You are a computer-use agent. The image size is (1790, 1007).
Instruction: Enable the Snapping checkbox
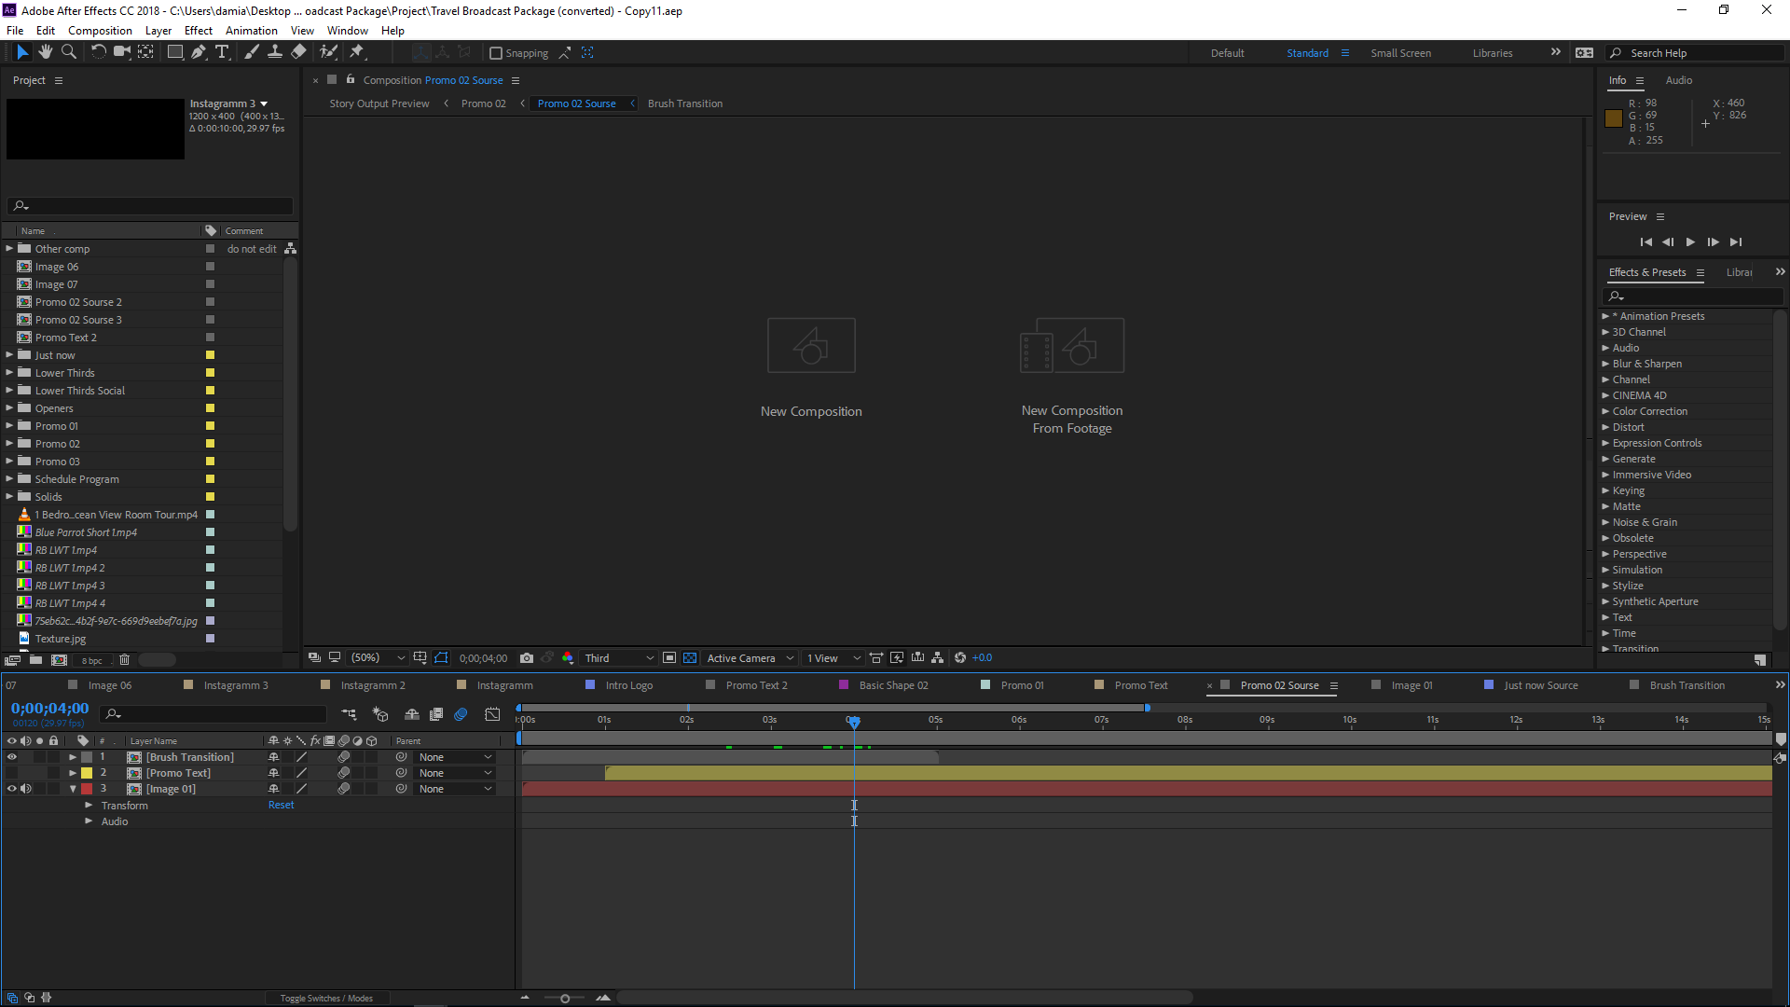pyautogui.click(x=496, y=53)
